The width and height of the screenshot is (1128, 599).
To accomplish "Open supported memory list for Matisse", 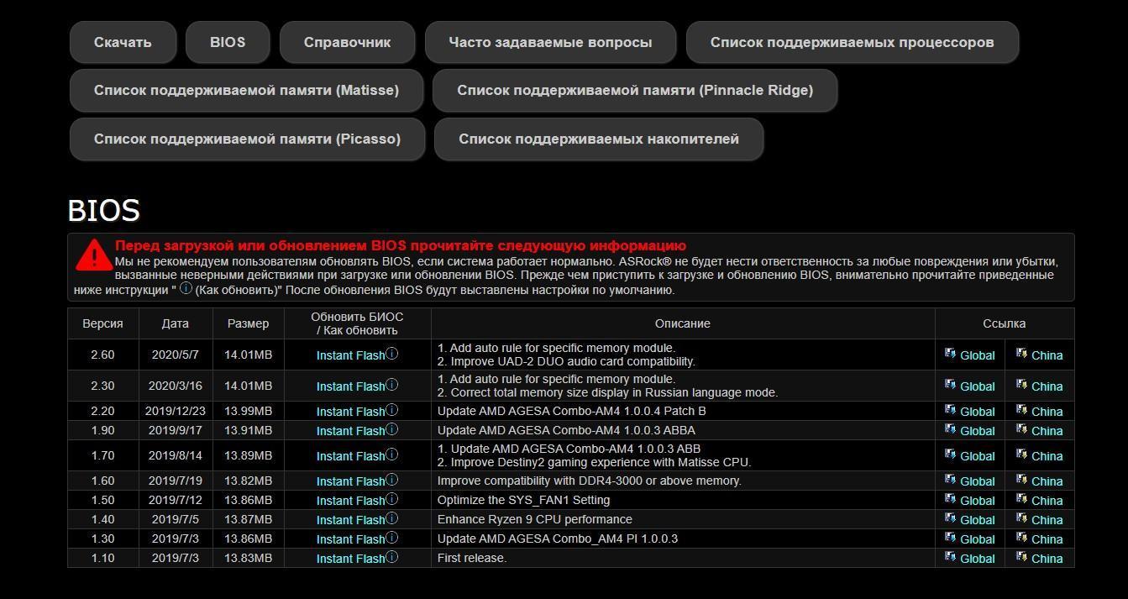I will tap(246, 90).
